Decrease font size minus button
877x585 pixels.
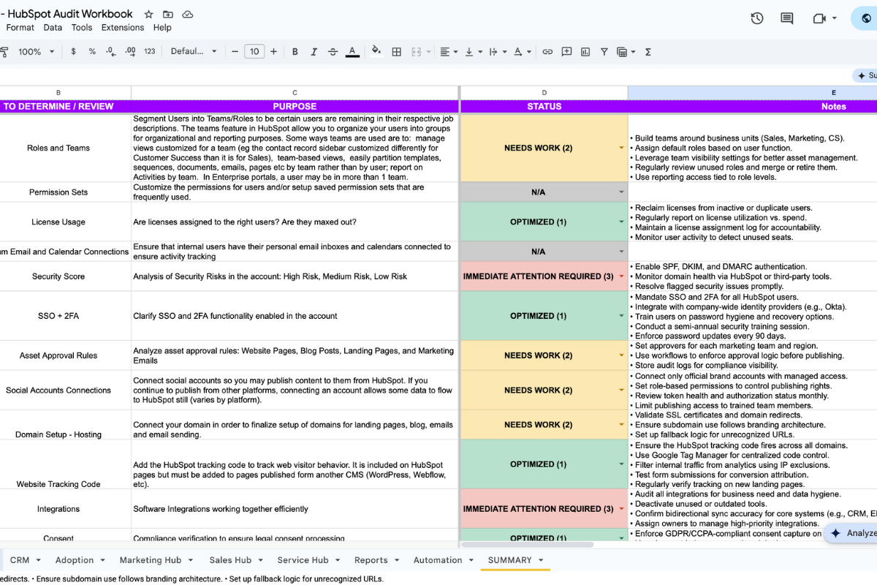point(235,52)
